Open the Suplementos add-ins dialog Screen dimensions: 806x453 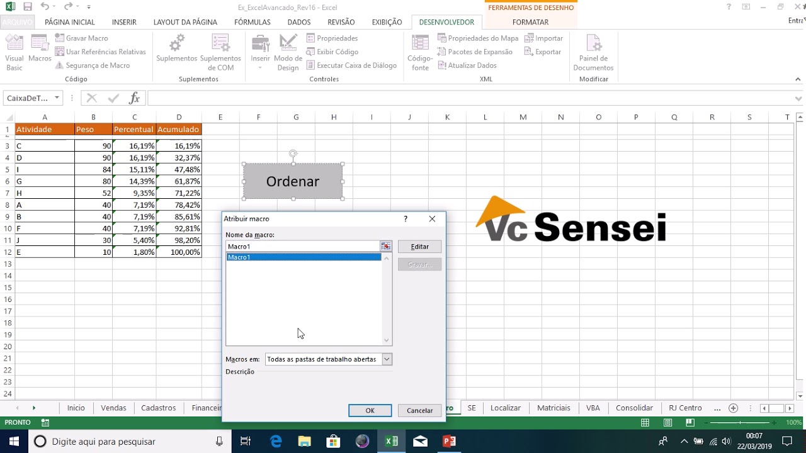pyautogui.click(x=177, y=49)
